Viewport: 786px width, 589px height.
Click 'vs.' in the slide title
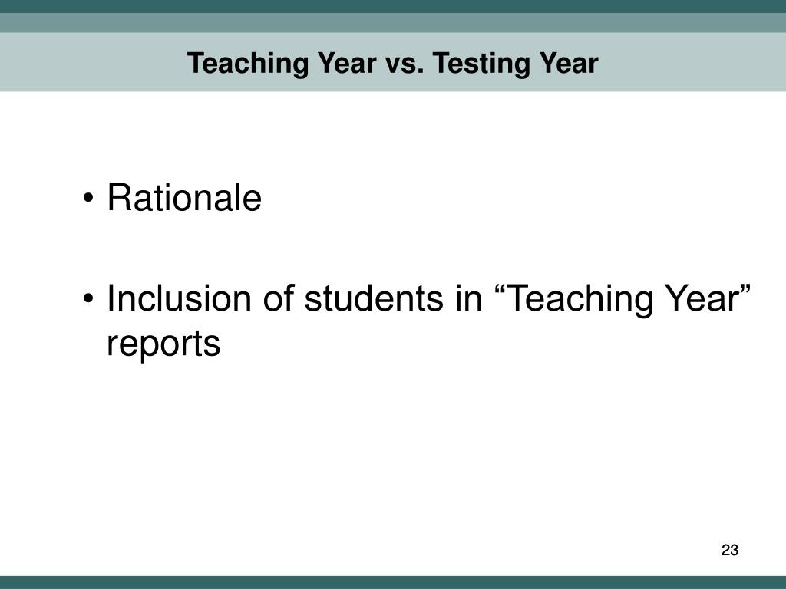click(405, 64)
